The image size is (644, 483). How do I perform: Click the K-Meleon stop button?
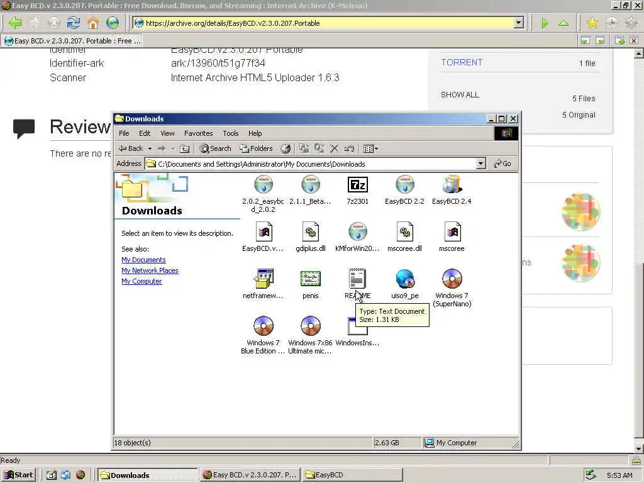(54, 23)
